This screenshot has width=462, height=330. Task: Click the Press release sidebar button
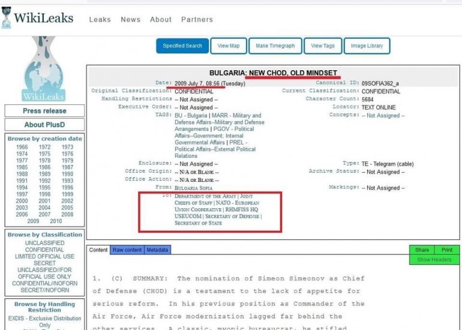[x=44, y=111]
